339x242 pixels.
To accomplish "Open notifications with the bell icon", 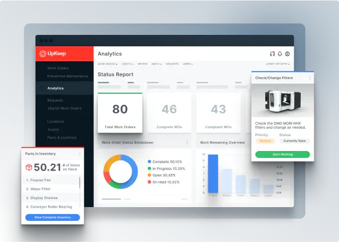I will [x=280, y=54].
